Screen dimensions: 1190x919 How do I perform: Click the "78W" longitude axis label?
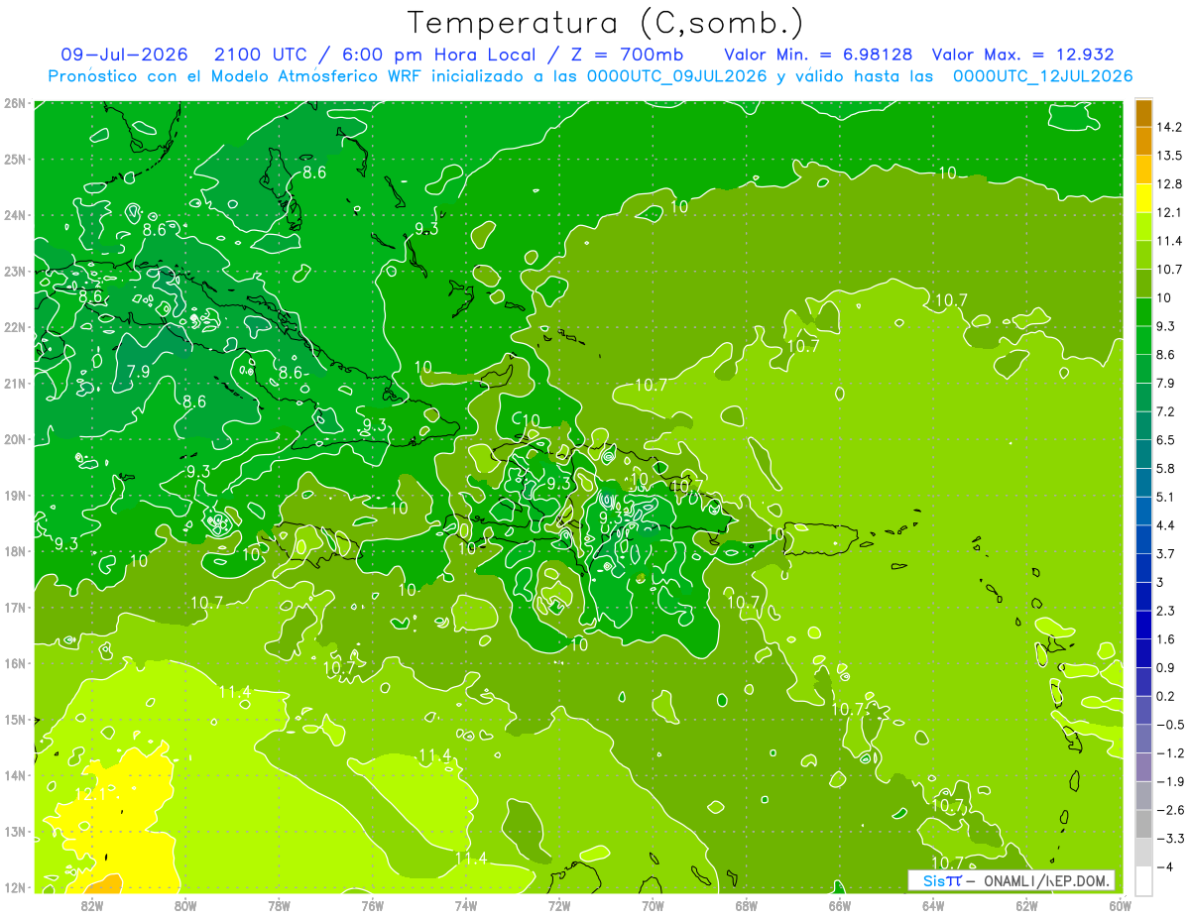click(279, 905)
